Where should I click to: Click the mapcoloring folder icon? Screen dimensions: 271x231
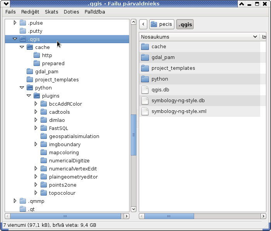[x=44, y=152]
